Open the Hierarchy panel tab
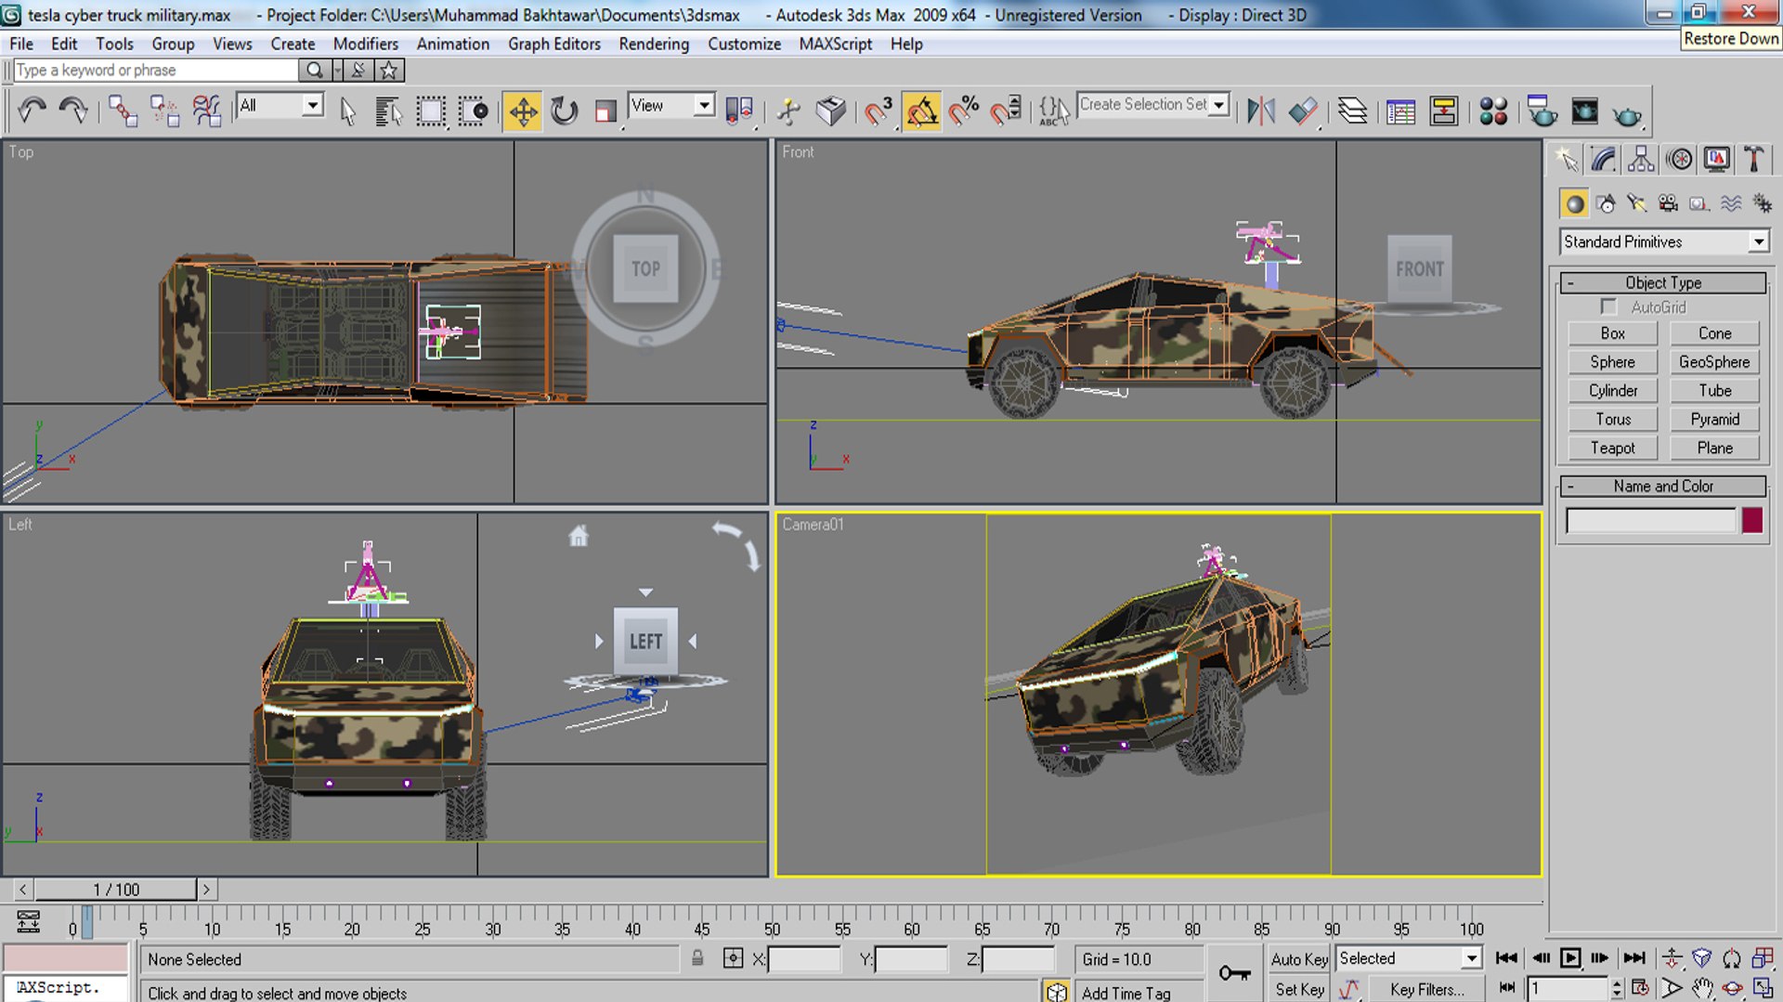This screenshot has height=1002, width=1783. tap(1641, 159)
